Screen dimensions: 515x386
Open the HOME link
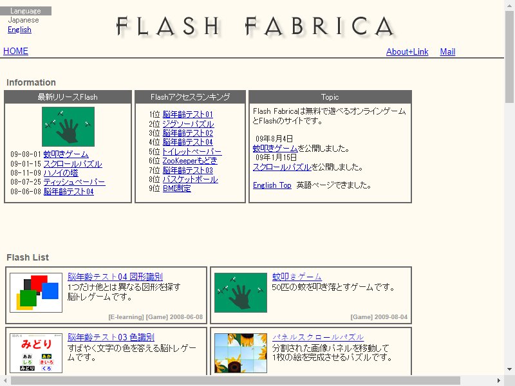(x=15, y=51)
